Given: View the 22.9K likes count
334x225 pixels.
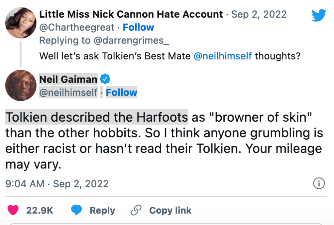Looking at the screenshot, I should tap(40, 210).
